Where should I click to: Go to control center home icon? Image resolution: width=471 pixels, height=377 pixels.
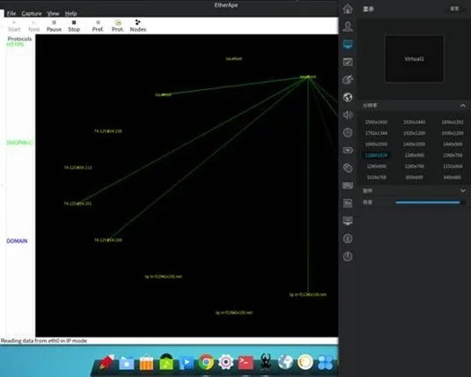click(348, 9)
